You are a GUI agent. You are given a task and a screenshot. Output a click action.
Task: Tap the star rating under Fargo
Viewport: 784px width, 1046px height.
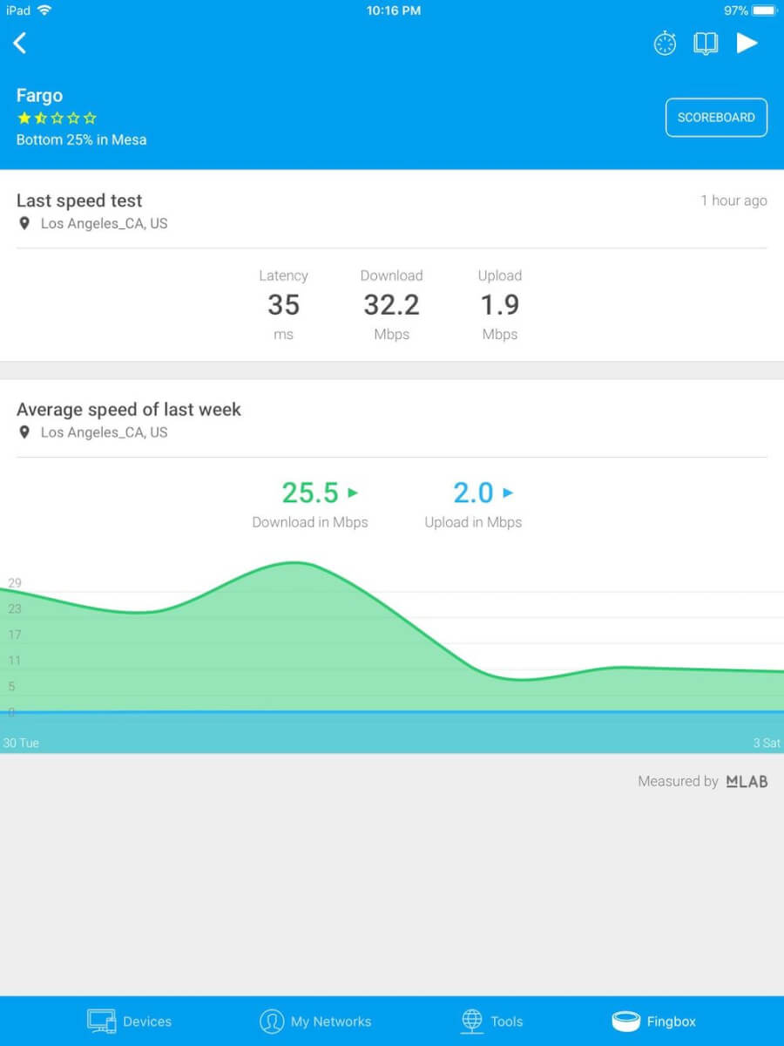point(57,118)
